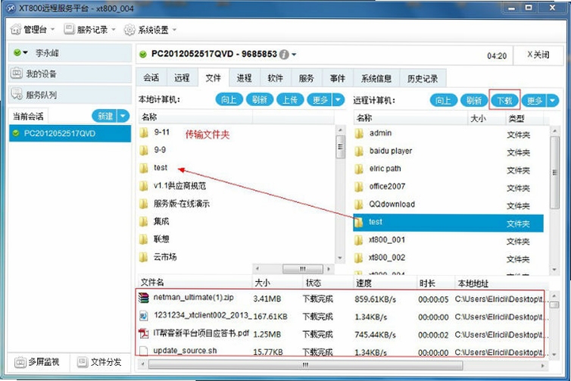Expand the dropdown arrow beside 新建
The height and width of the screenshot is (381, 571).
coord(123,116)
